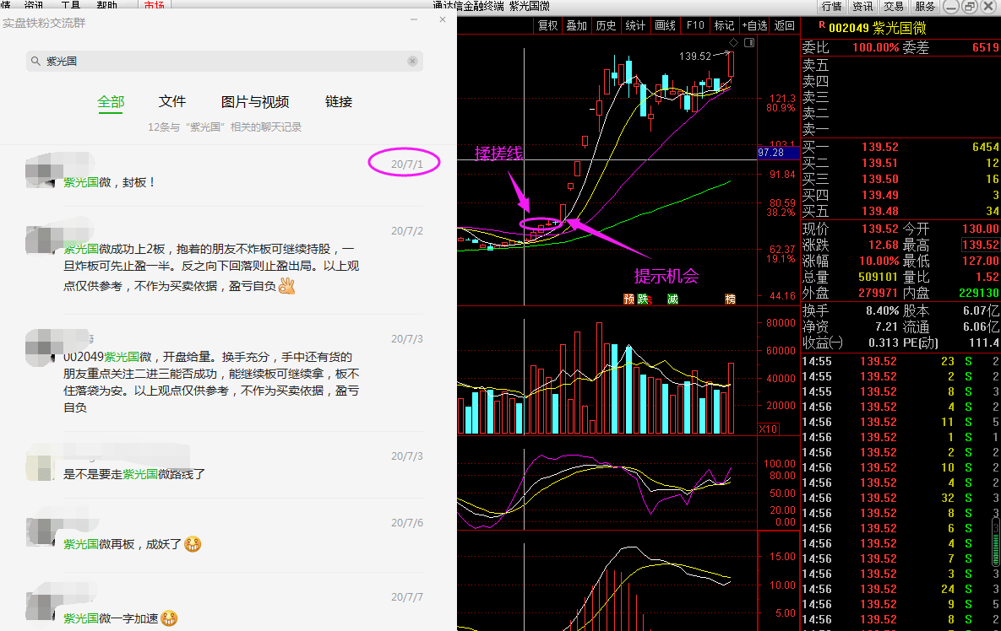Screen dimensions: 1001x631
Task: Add stock via the +自选 button
Action: [x=754, y=25]
